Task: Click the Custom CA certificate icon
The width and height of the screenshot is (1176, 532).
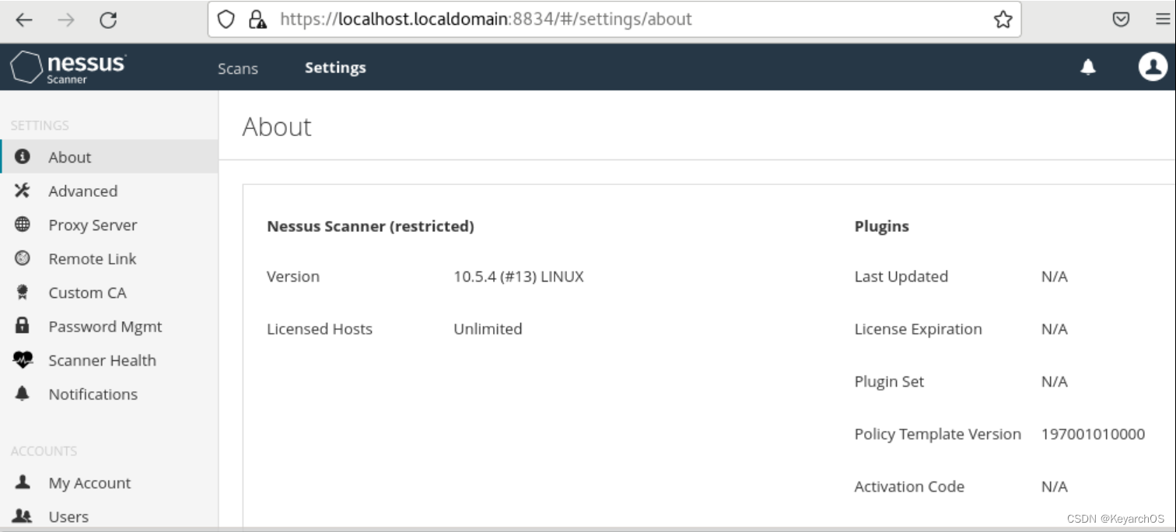Action: pos(23,292)
